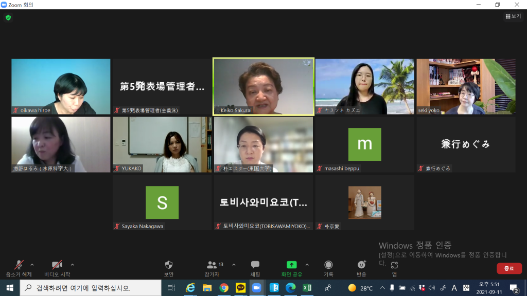Select 兼行めぐみ participant tile
The height and width of the screenshot is (296, 527).
coord(466,144)
